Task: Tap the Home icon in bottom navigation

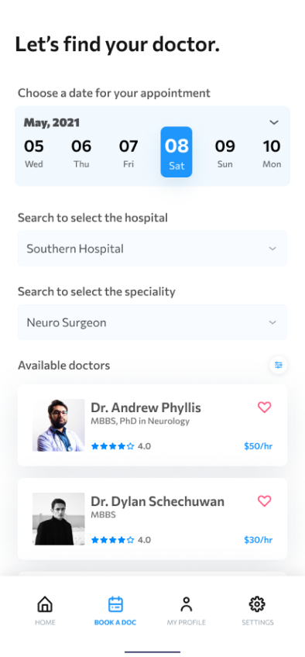Action: (45, 604)
